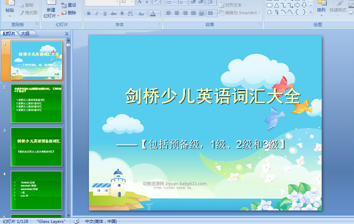Center-align the text
Image resolution: width=354 pixels, height=224 pixels.
pyautogui.click(x=177, y=13)
